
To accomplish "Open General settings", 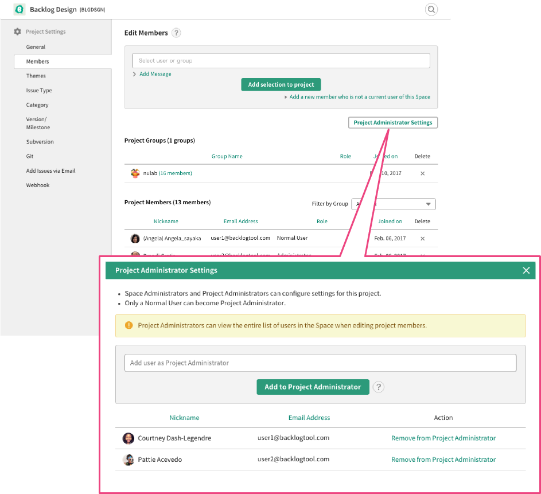I will [36, 47].
